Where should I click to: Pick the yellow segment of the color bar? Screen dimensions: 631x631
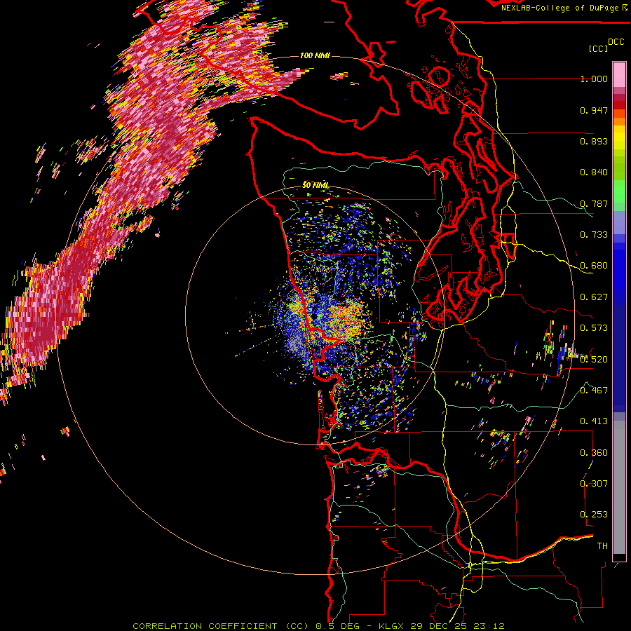619,137
